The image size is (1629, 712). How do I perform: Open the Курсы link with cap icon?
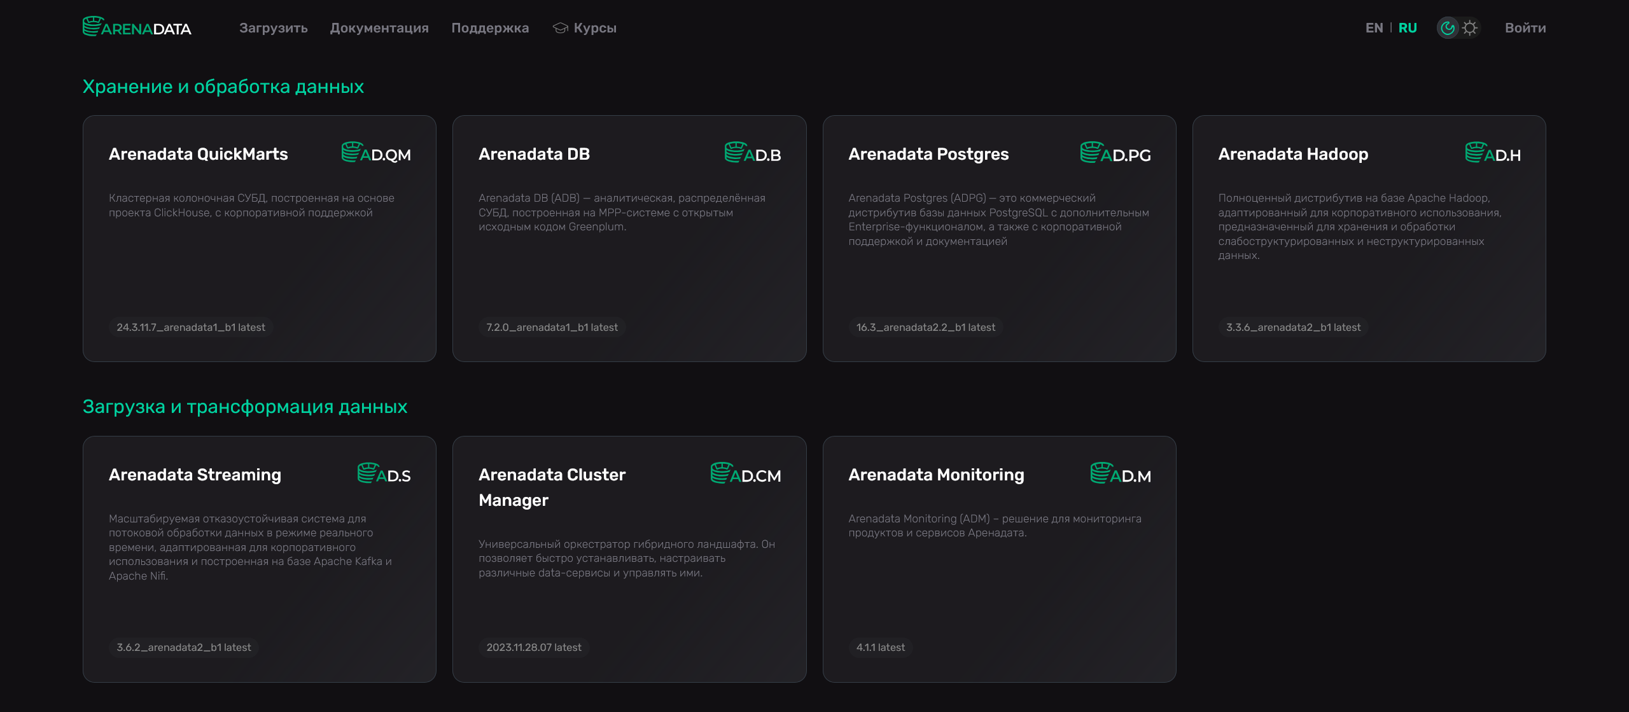pos(585,28)
